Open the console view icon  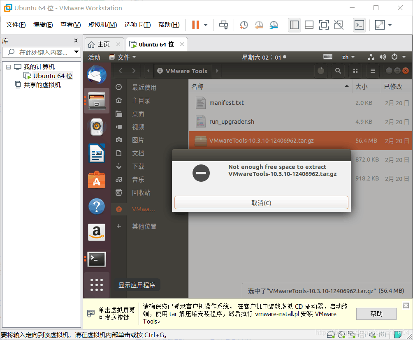click(359, 25)
